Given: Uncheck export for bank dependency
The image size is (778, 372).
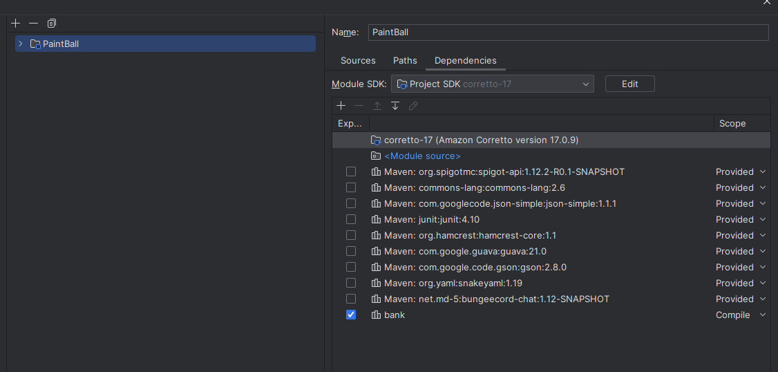Looking at the screenshot, I should [x=351, y=315].
